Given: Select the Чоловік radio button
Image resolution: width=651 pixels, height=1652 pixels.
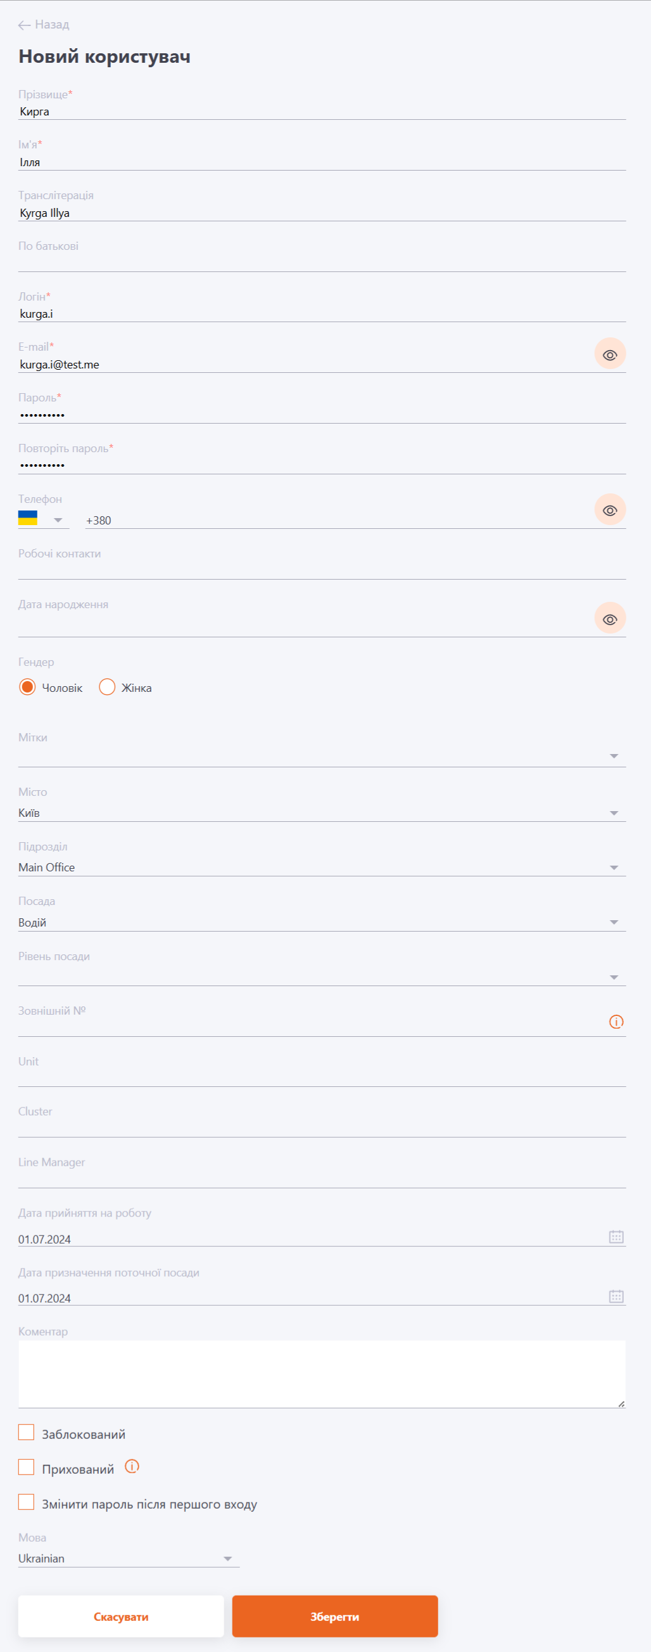Looking at the screenshot, I should coord(27,687).
